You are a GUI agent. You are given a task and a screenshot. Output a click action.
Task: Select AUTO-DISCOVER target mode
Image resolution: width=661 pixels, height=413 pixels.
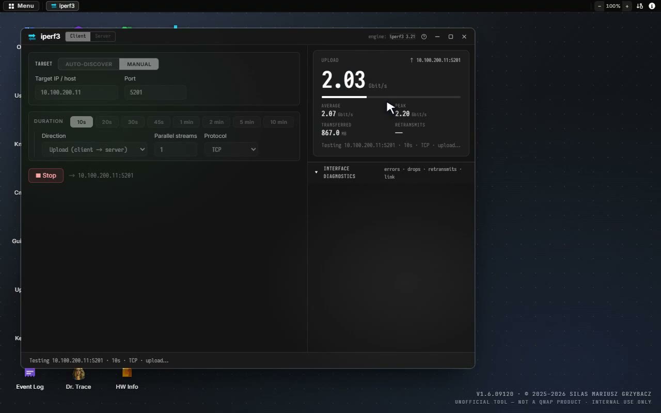point(89,64)
